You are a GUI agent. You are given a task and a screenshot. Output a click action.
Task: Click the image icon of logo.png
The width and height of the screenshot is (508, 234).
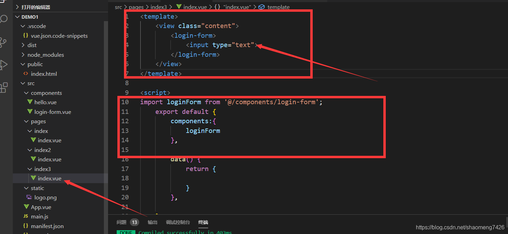coord(29,197)
